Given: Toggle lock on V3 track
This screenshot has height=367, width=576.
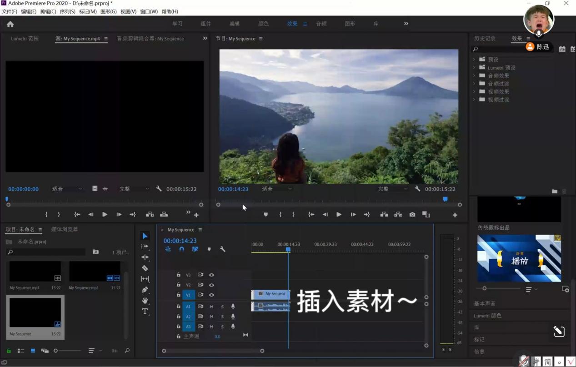Looking at the screenshot, I should click(x=178, y=275).
